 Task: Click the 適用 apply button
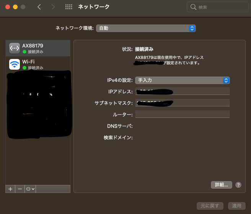237,206
